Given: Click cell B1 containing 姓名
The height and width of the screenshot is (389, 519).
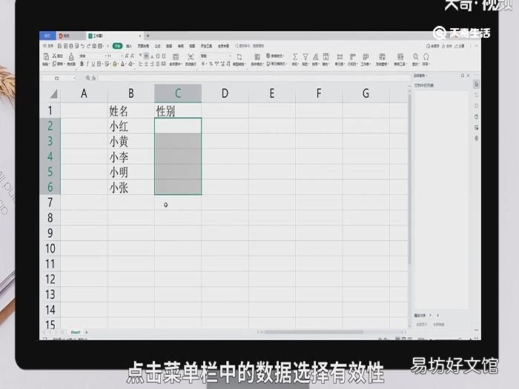Looking at the screenshot, I should (130, 111).
